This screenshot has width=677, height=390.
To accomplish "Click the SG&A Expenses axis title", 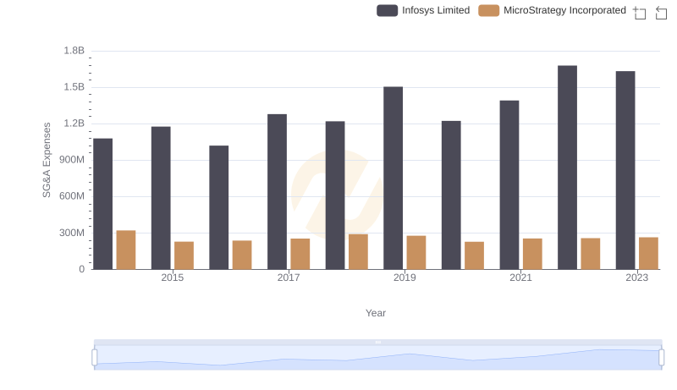I will 47,160.
